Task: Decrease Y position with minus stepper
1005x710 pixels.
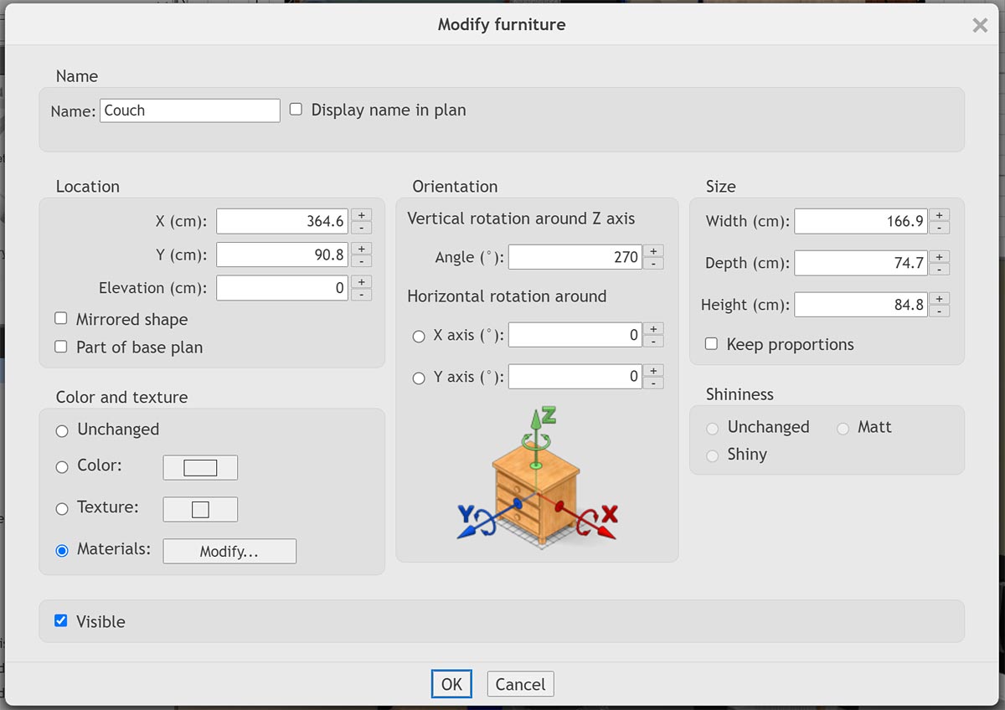Action: point(361,260)
